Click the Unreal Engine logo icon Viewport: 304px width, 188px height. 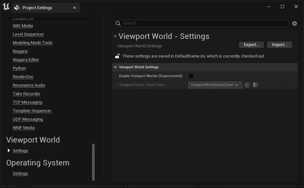pos(6,7)
